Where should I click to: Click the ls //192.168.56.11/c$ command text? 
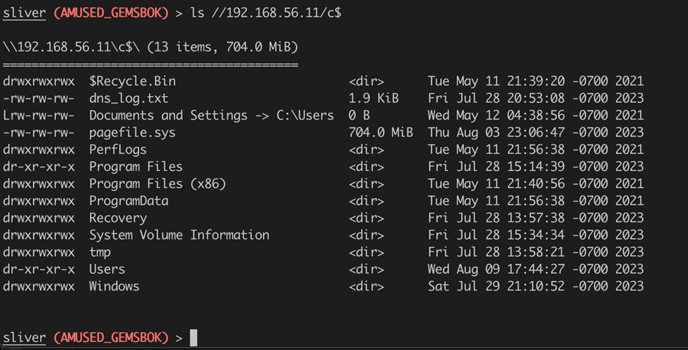(266, 13)
